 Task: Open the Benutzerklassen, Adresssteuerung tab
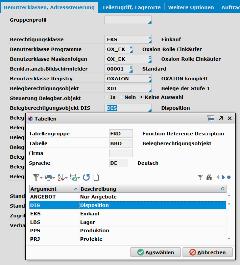click(x=49, y=7)
